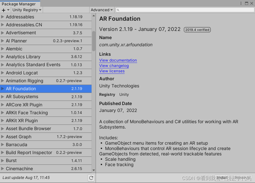255x183 pixels.
Task: Click the 2019.4 verified badge
Action: click(x=197, y=30)
